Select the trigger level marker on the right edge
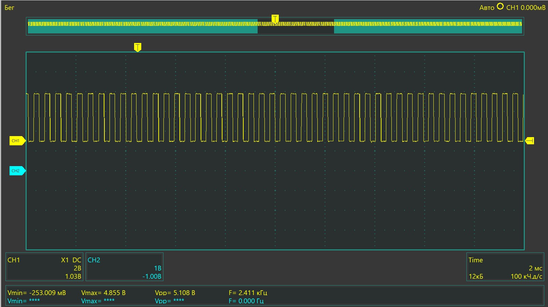Viewport: 548px width, 307px height. pos(530,141)
